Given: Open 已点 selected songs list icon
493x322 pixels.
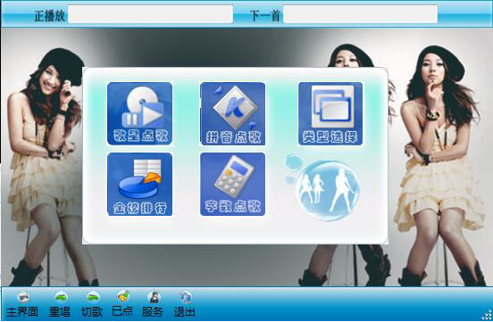Looking at the screenshot, I should coord(123,296).
